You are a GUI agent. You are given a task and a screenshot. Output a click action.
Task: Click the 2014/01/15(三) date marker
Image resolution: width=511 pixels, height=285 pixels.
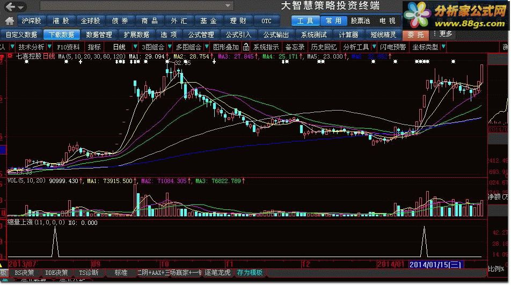coord(436,265)
